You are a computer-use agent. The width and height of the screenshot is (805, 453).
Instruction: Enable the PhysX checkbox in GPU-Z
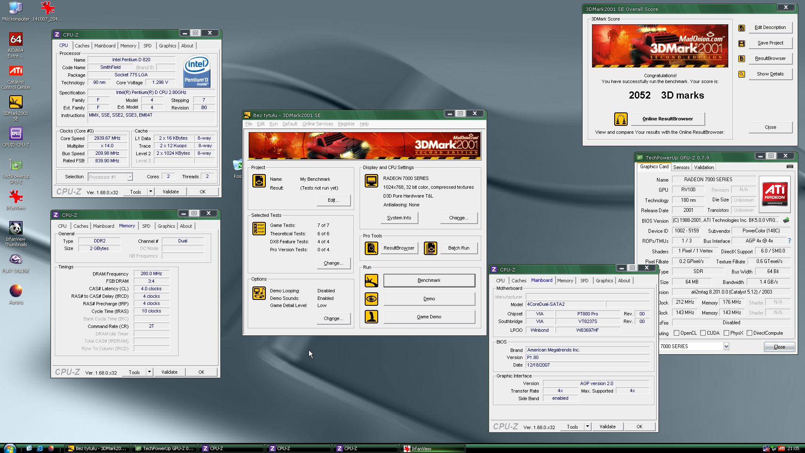(726, 333)
